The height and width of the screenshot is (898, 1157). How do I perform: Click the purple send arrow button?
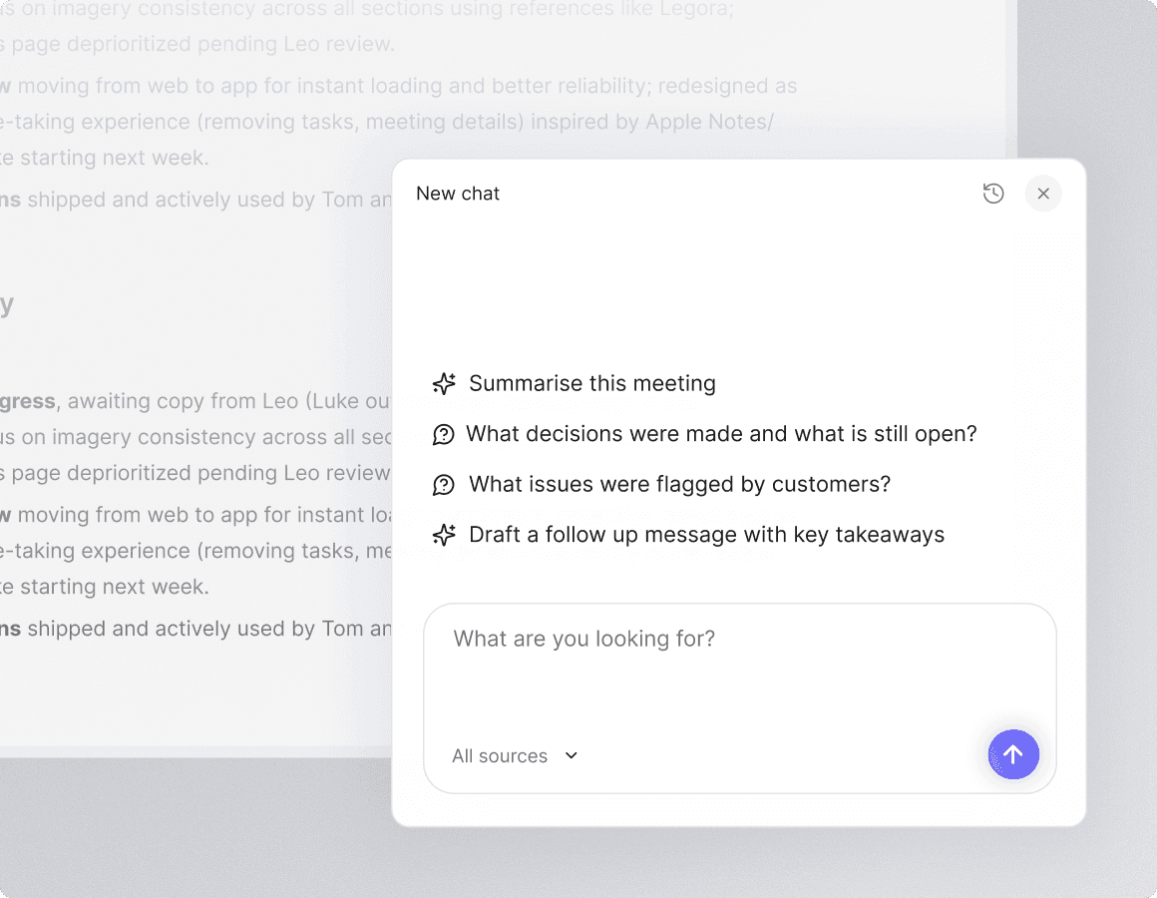pyautogui.click(x=1013, y=754)
